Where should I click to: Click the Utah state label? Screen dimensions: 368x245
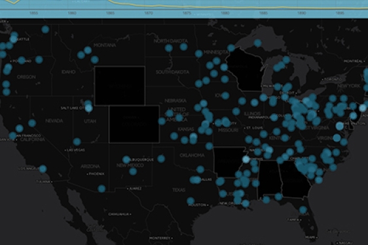[90, 122]
